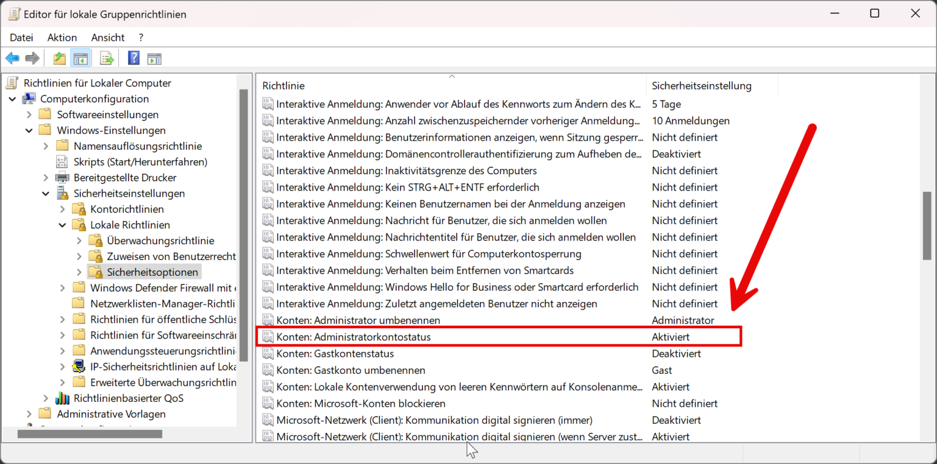Expand the Windows Defender Firewall node
Image resolution: width=937 pixels, height=464 pixels.
62,287
